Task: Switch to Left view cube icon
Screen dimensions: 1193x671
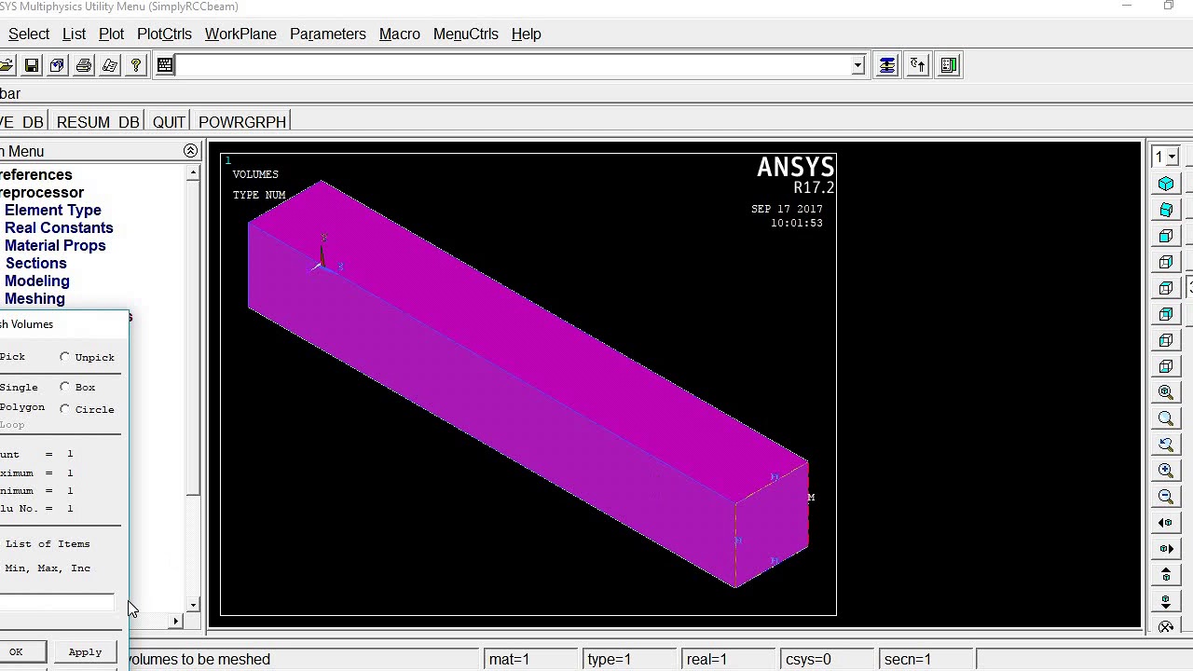Action: tap(1166, 340)
